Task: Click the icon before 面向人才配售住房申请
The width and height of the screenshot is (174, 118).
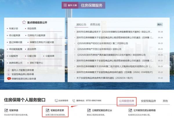Action: (9, 70)
